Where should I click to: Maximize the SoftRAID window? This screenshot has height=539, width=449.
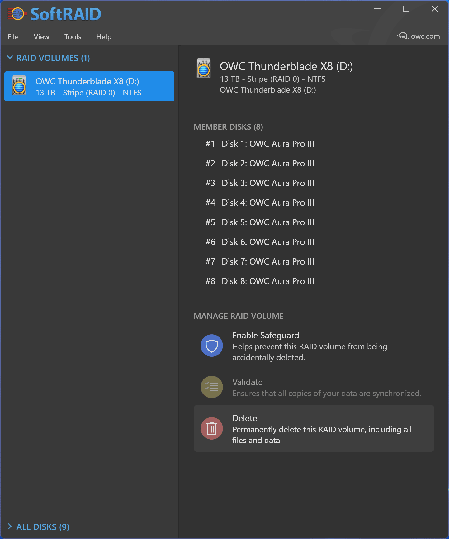406,9
